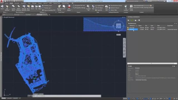178x100 pixels.
Task: Open the Design Center
Action: click(x=131, y=8)
